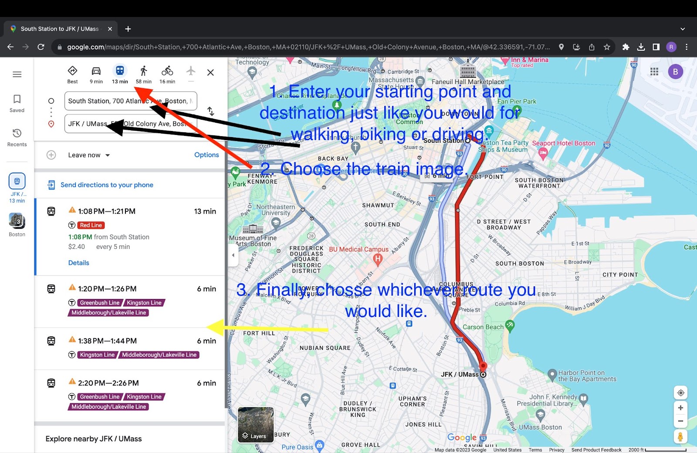Viewport: 697px width, 453px height.
Task: Open the Google account B avatar
Action: [x=676, y=72]
